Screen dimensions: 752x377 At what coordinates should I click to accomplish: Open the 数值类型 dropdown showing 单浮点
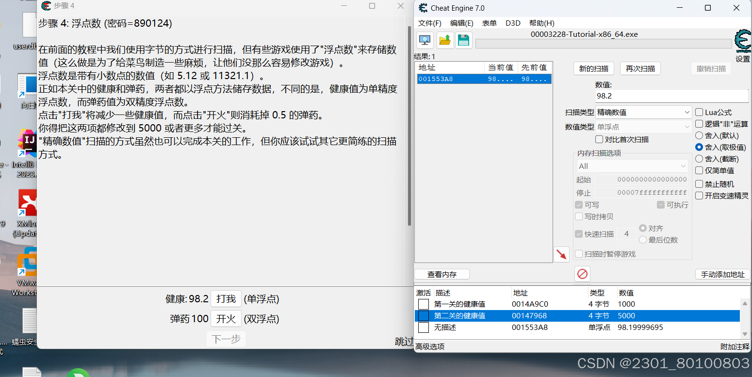coord(643,127)
